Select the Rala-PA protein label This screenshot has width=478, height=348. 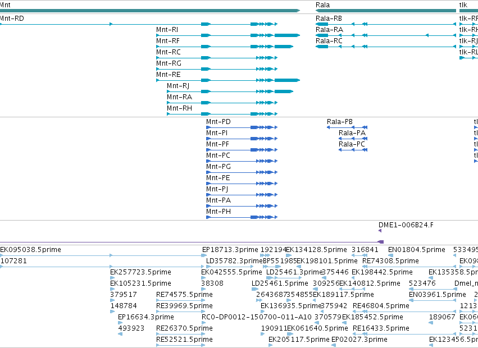[352, 133]
